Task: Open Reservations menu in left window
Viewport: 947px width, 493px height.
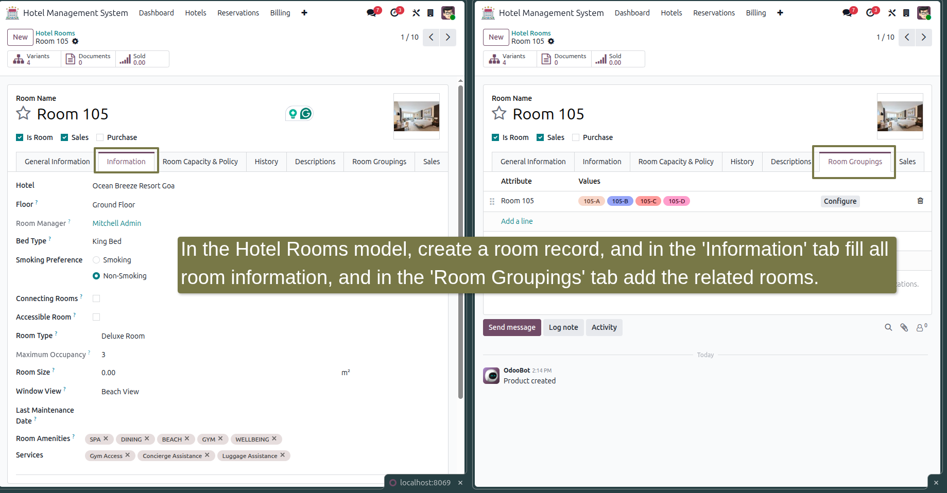Action: [238, 13]
